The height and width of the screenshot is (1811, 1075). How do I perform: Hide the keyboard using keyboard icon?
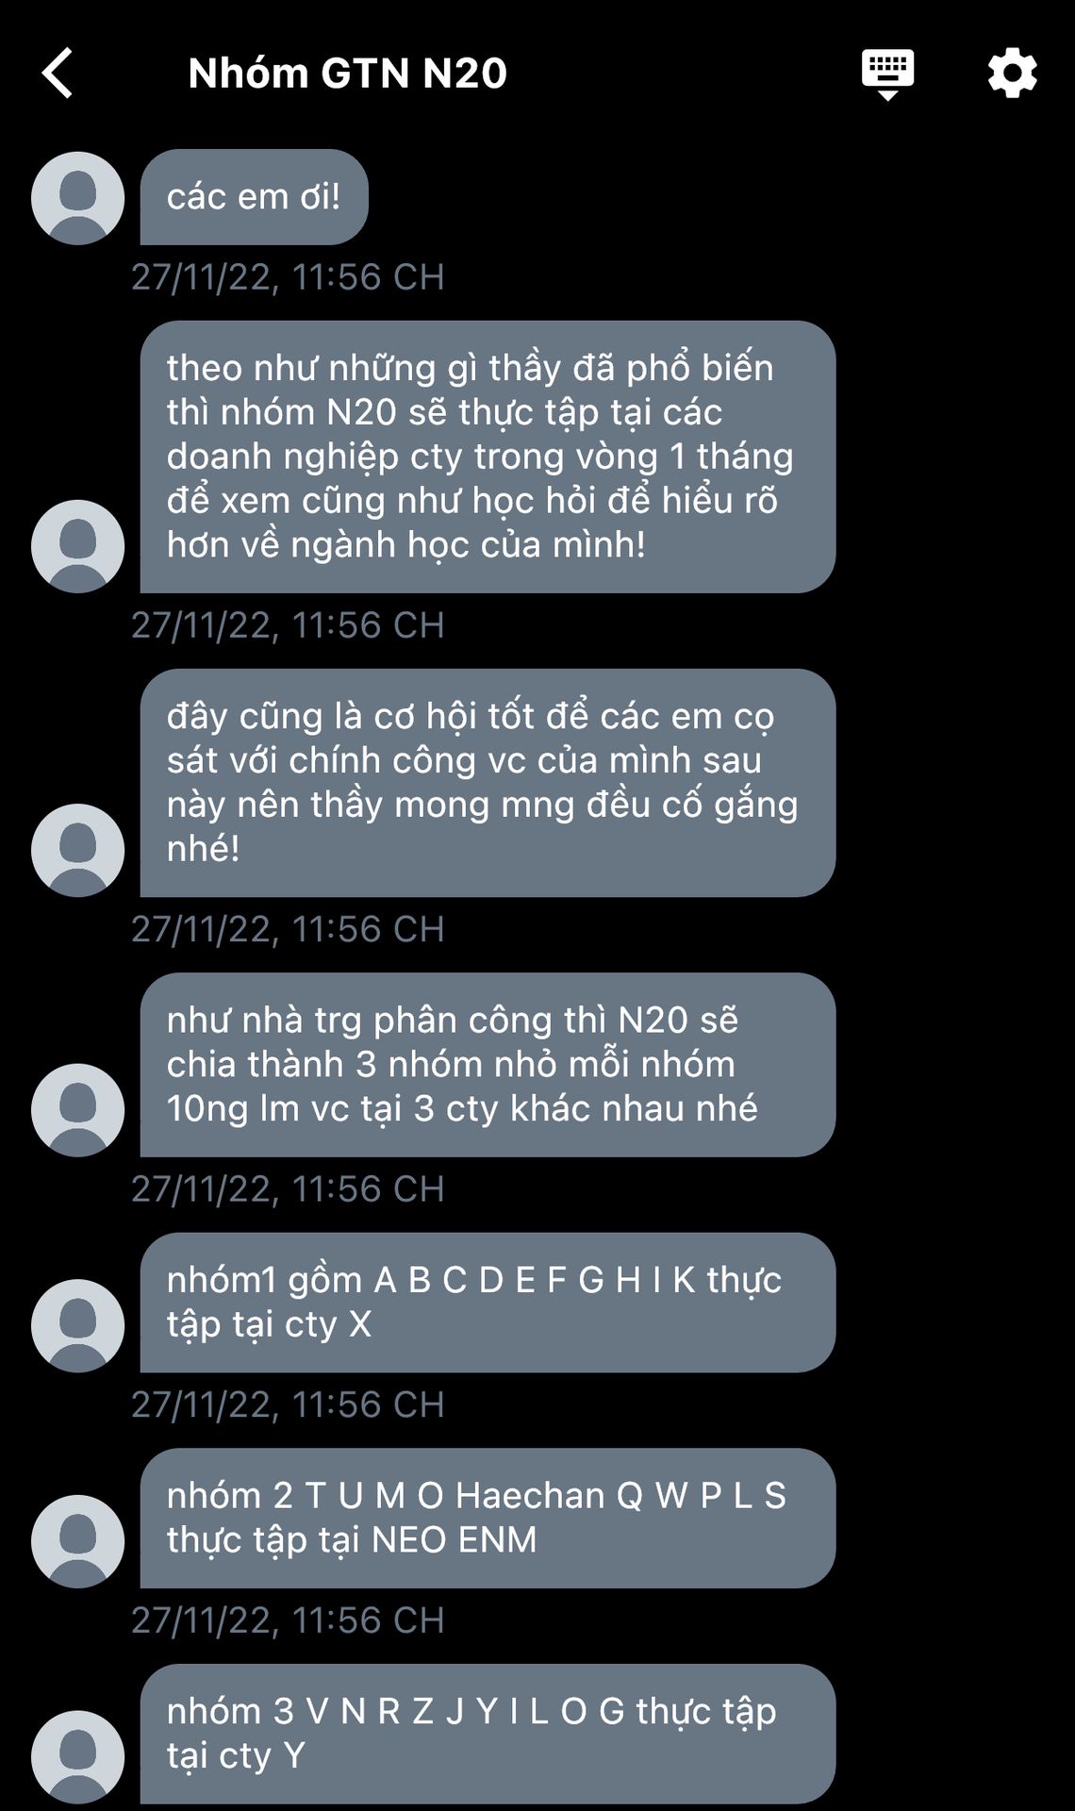point(886,74)
